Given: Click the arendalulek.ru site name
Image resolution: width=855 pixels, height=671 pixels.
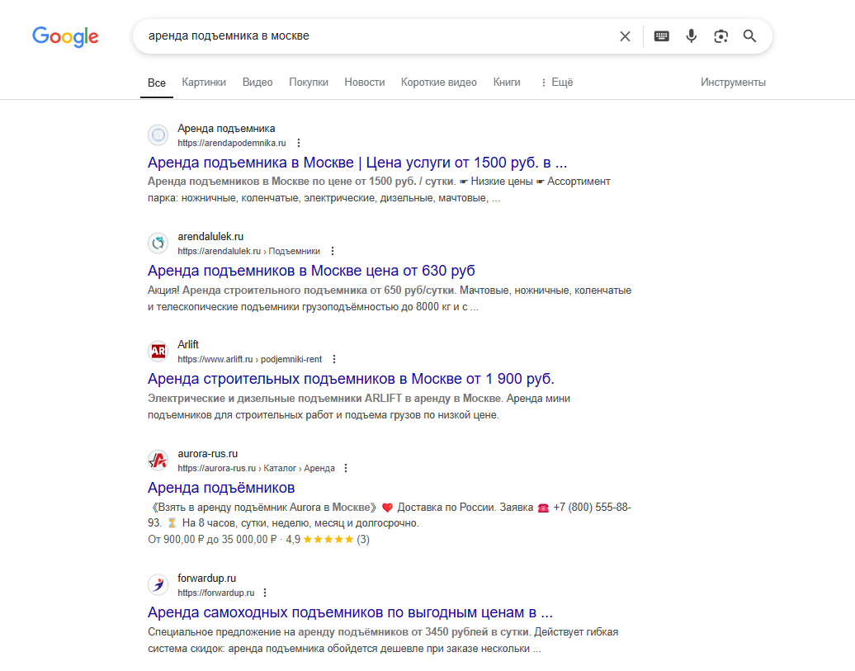Looking at the screenshot, I should tap(210, 237).
